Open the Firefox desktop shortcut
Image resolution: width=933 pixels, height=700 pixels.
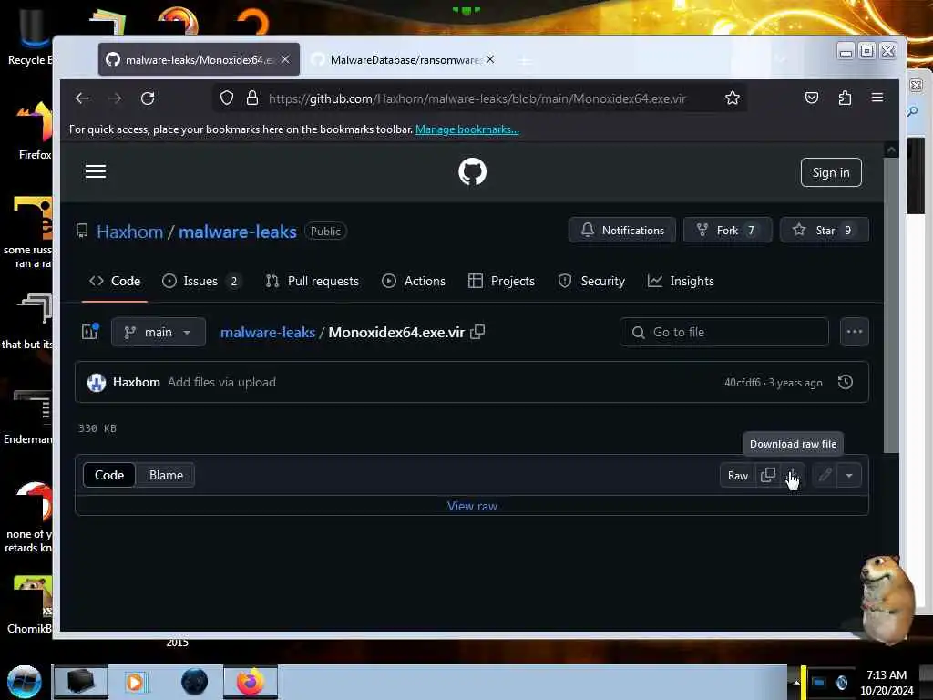point(35,131)
